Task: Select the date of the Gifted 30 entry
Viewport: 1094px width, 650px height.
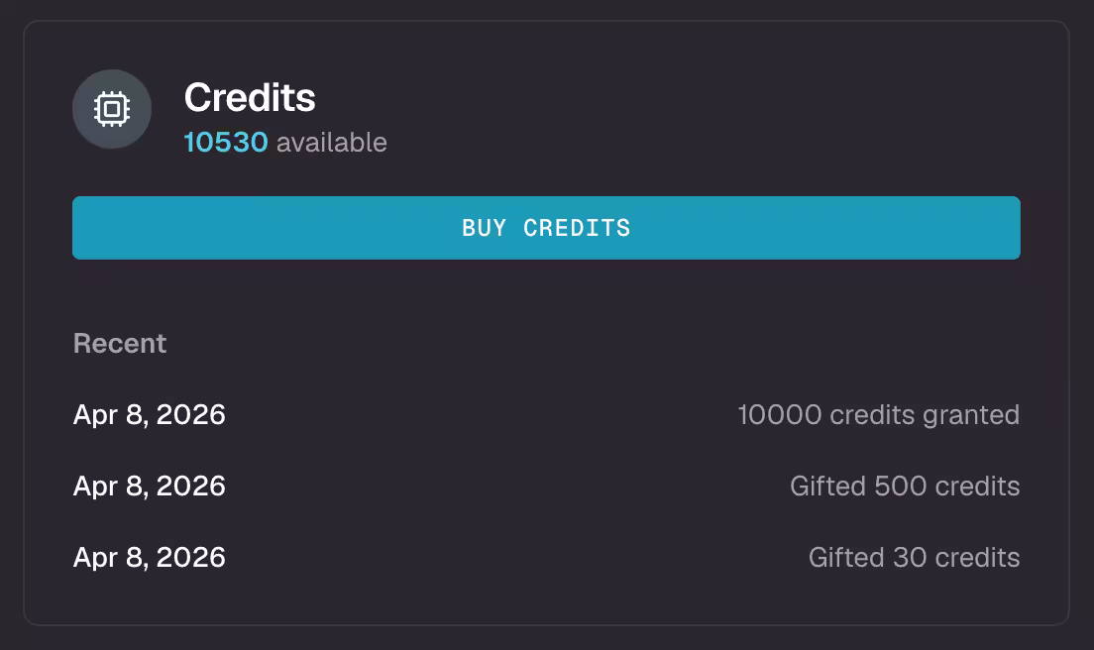Action: 150,558
